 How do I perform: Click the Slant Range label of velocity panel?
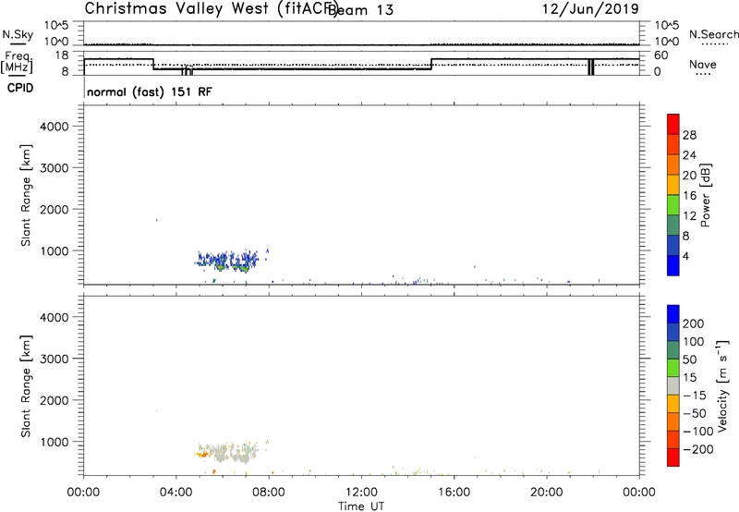coord(26,386)
